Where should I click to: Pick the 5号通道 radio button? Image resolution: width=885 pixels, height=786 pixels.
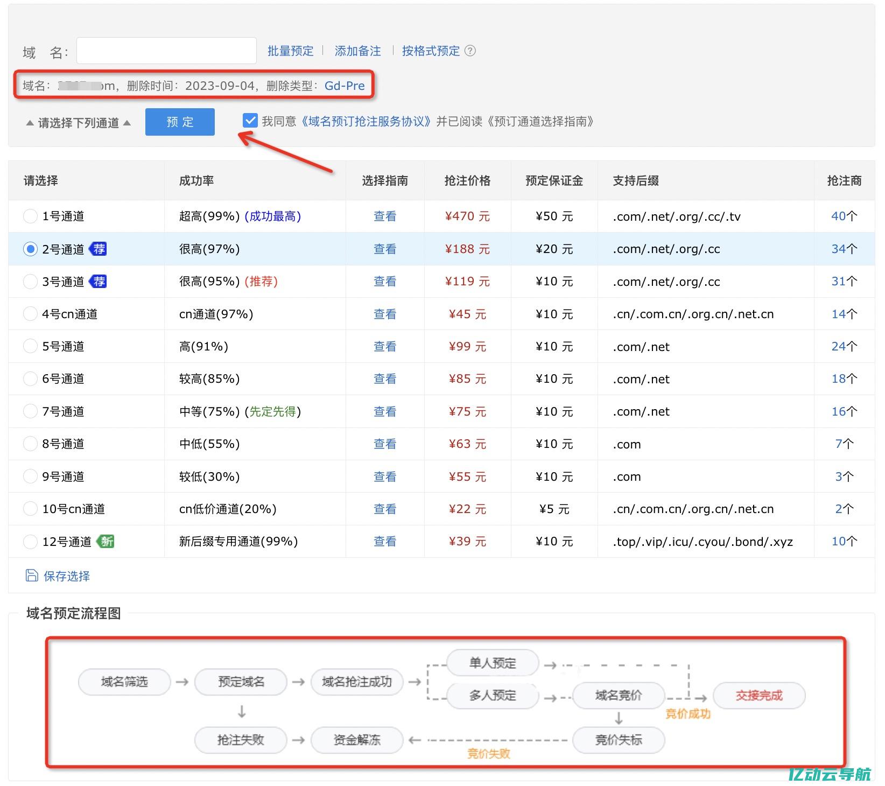[x=30, y=346]
